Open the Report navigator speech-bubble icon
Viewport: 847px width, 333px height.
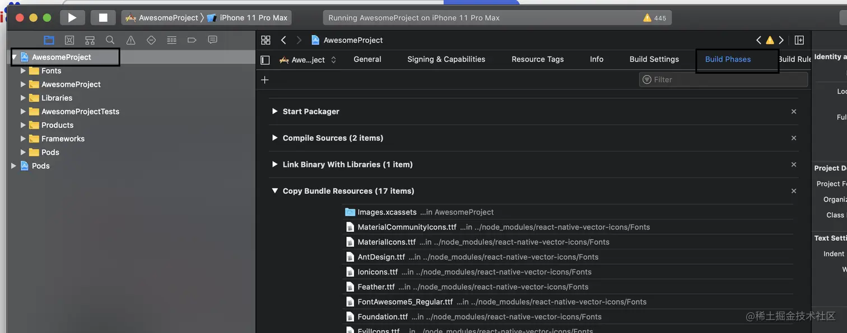tap(212, 40)
